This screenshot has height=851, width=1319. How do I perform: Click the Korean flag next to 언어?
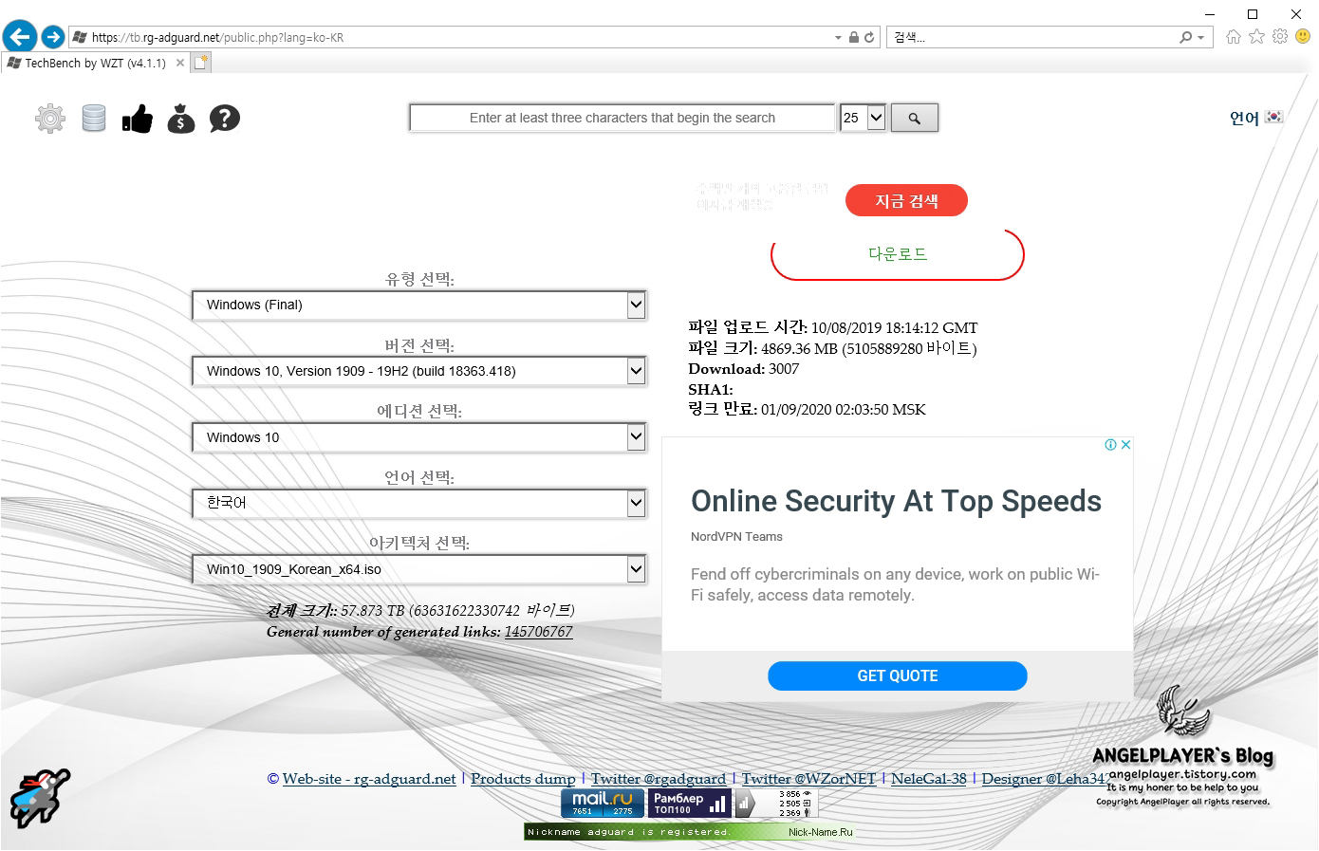pyautogui.click(x=1274, y=117)
